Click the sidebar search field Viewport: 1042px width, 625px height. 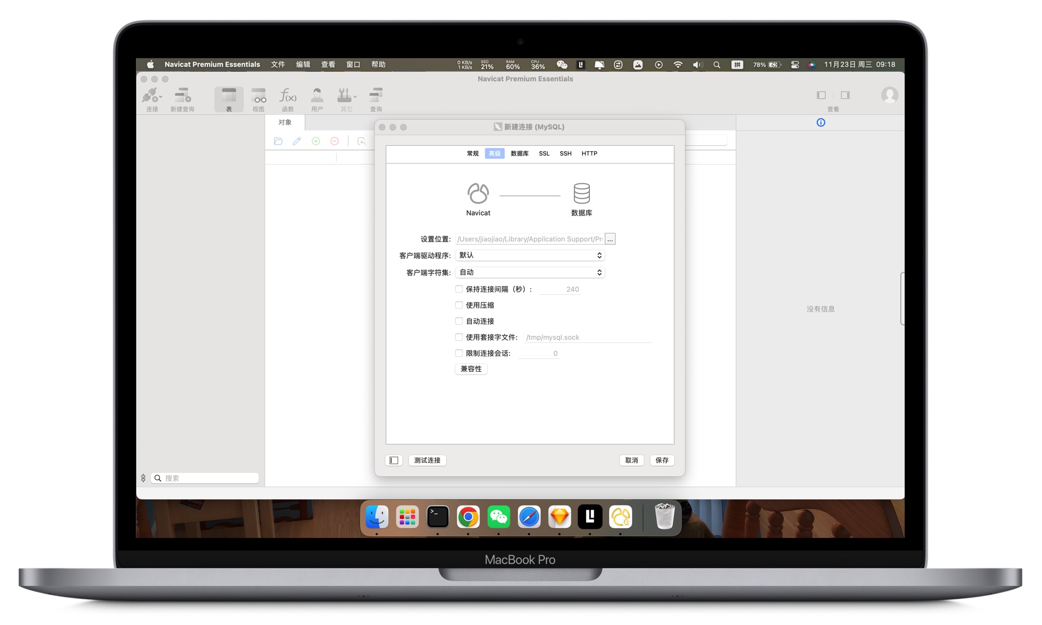[205, 478]
